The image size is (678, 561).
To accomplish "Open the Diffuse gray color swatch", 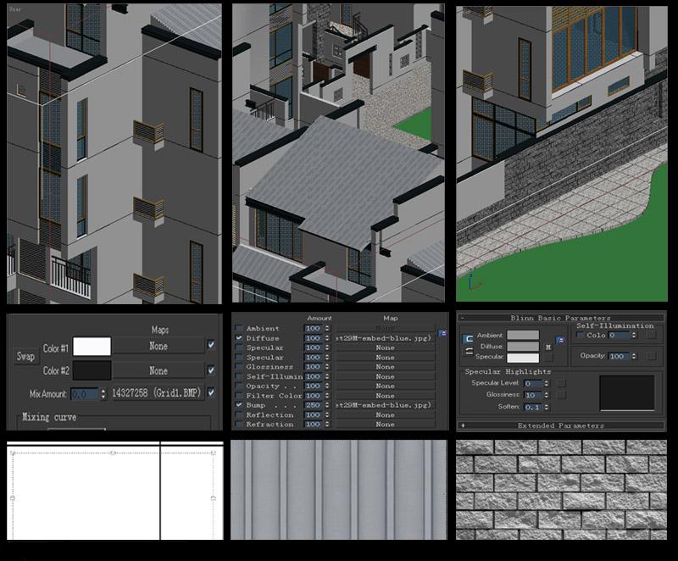I will (523, 347).
